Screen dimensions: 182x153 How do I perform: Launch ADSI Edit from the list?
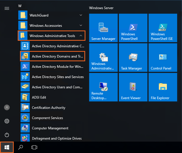click(39, 97)
